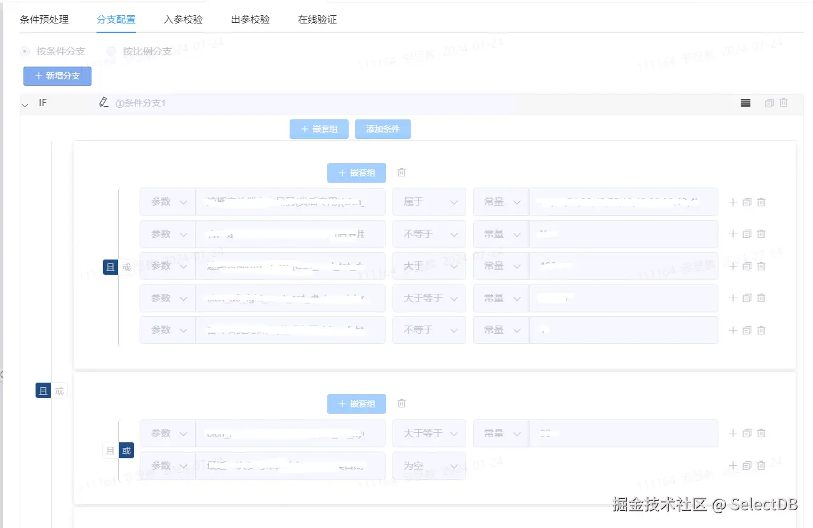
Task: Click the plus icon in the 为空 condition row
Action: pos(733,465)
